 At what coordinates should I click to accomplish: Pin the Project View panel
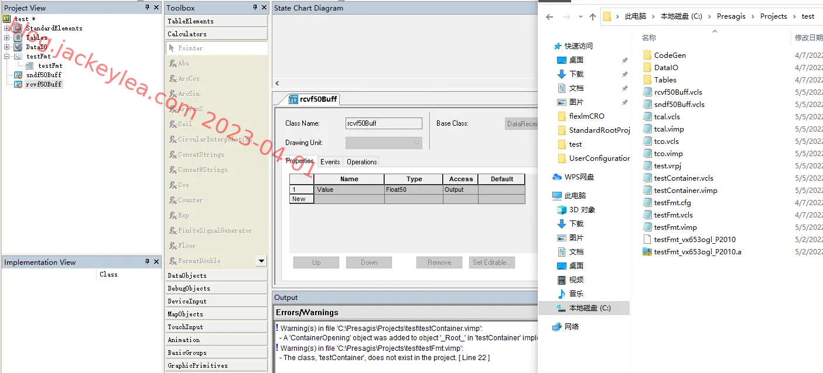coord(147,8)
